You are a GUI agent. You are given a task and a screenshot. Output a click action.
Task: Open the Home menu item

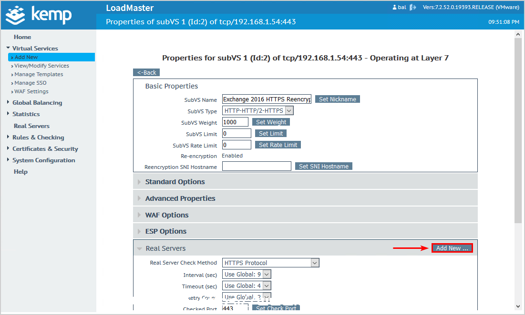point(22,37)
